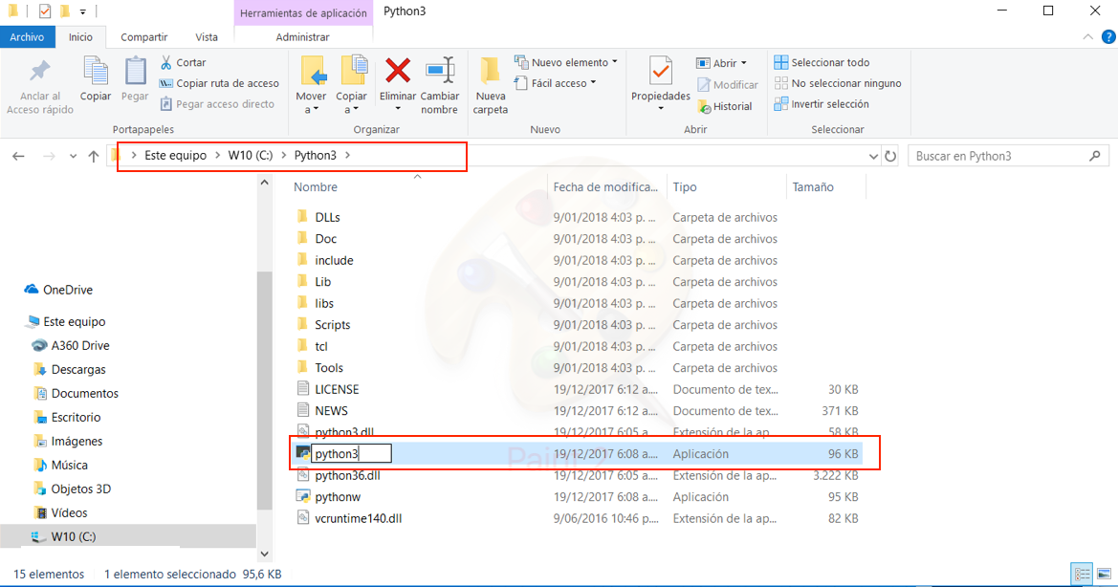This screenshot has height=587, width=1118.
Task: Open the Historial of the file
Action: tap(724, 106)
